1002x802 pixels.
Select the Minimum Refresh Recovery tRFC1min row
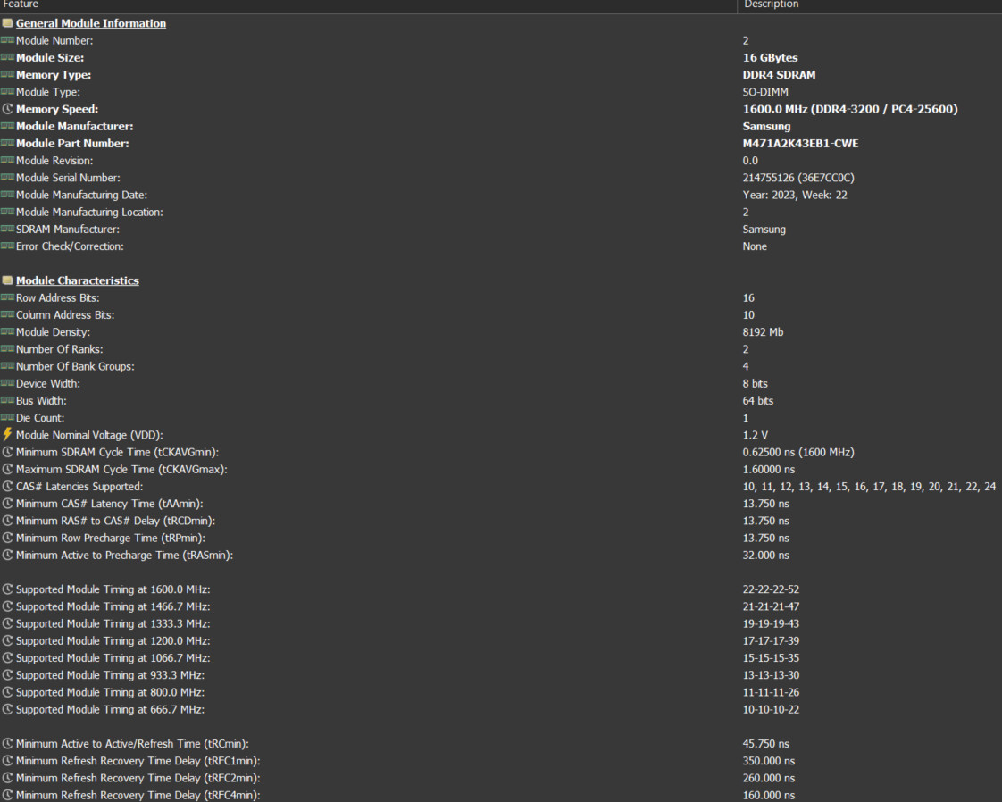pos(138,761)
